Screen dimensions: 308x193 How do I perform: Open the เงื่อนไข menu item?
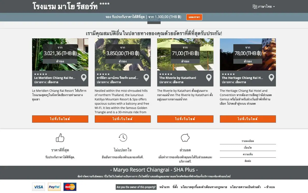[248, 148]
